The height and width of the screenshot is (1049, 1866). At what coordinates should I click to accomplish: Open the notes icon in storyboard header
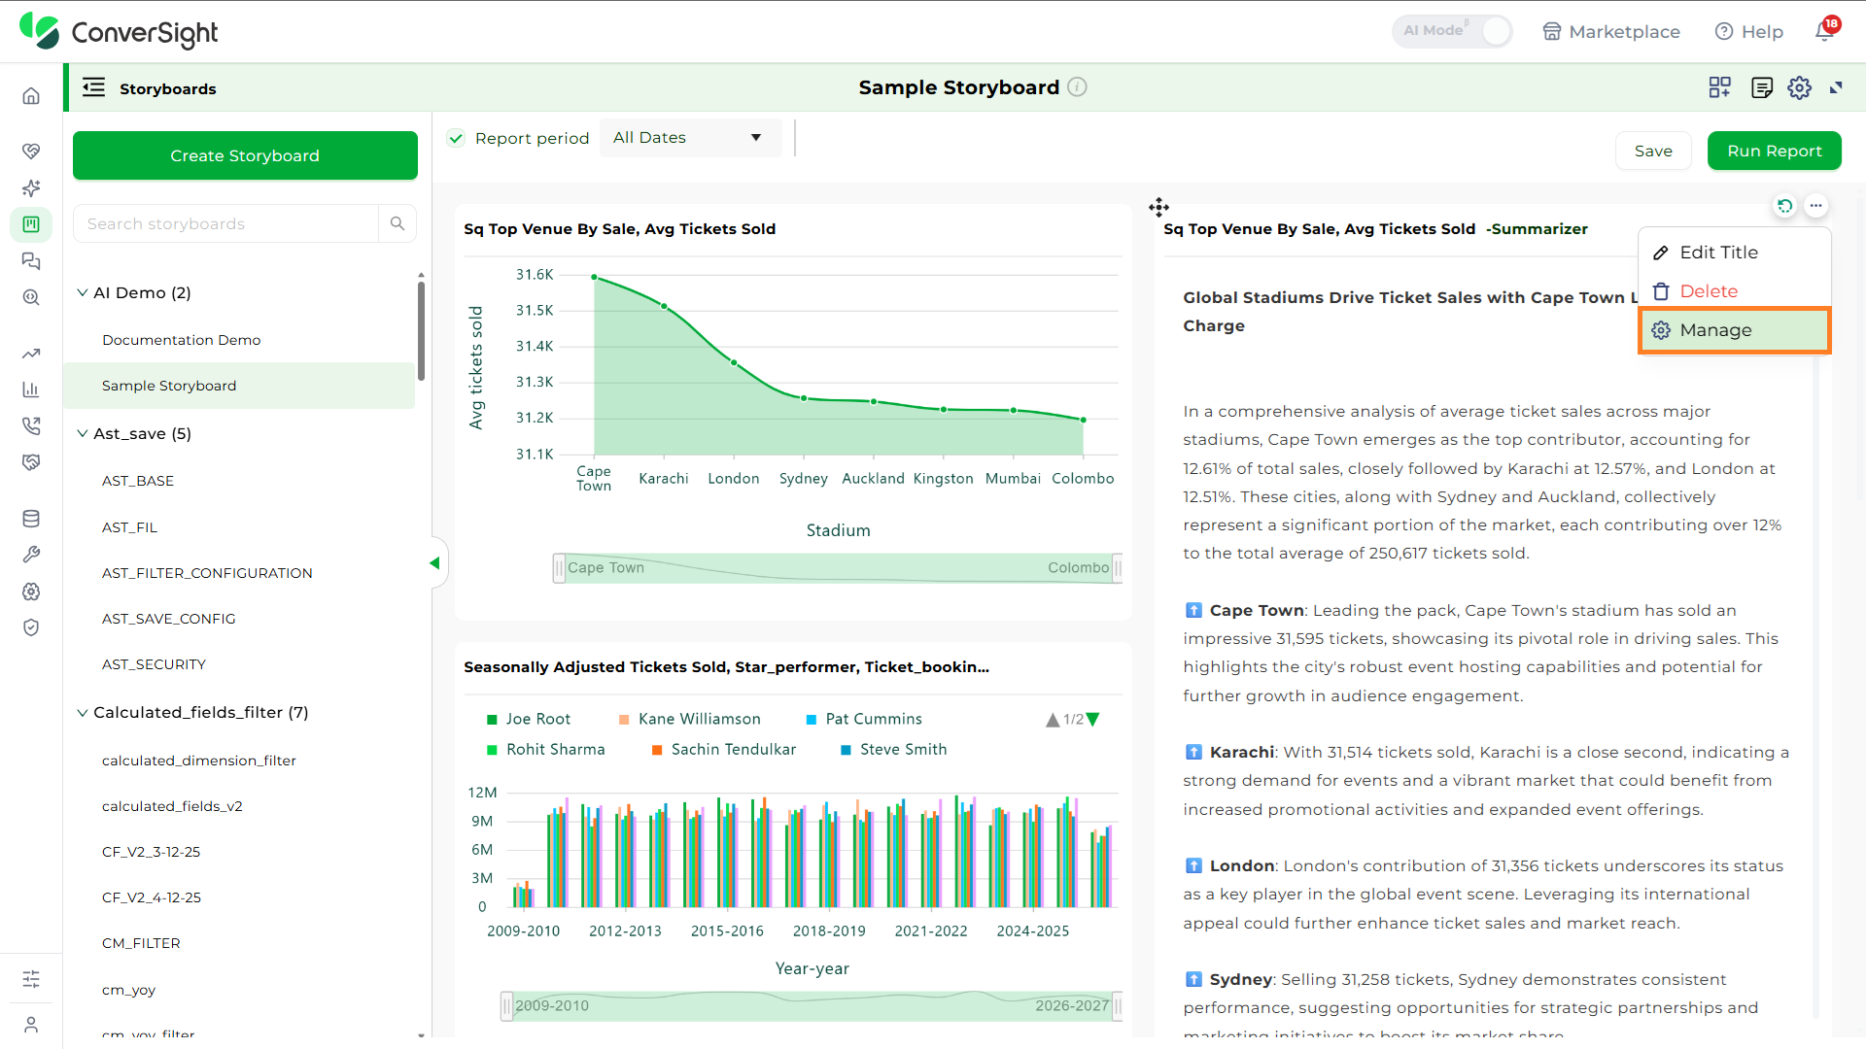point(1761,87)
